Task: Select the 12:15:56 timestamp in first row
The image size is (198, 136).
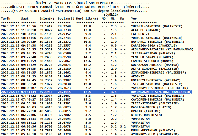Action: pos(28,26)
